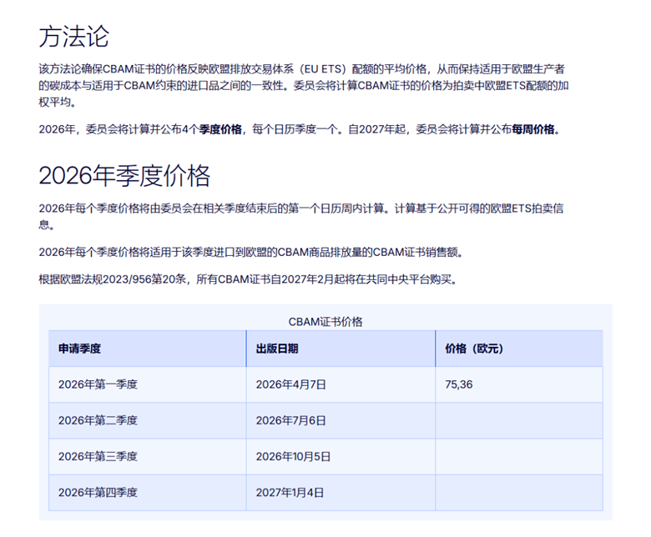Click the date 2026年7月6日
The image size is (651, 537).
pyautogui.click(x=290, y=420)
